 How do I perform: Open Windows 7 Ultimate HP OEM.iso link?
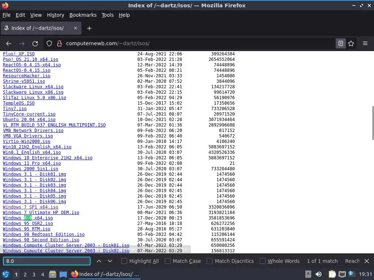pos(41,213)
